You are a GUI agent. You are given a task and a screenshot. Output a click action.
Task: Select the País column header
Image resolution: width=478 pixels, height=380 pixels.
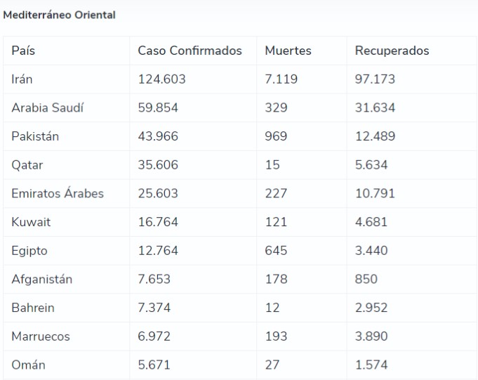(x=23, y=51)
